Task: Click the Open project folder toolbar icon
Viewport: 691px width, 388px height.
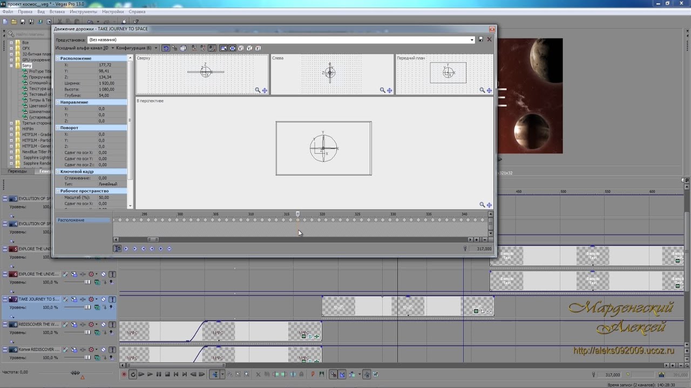Action: (x=13, y=22)
